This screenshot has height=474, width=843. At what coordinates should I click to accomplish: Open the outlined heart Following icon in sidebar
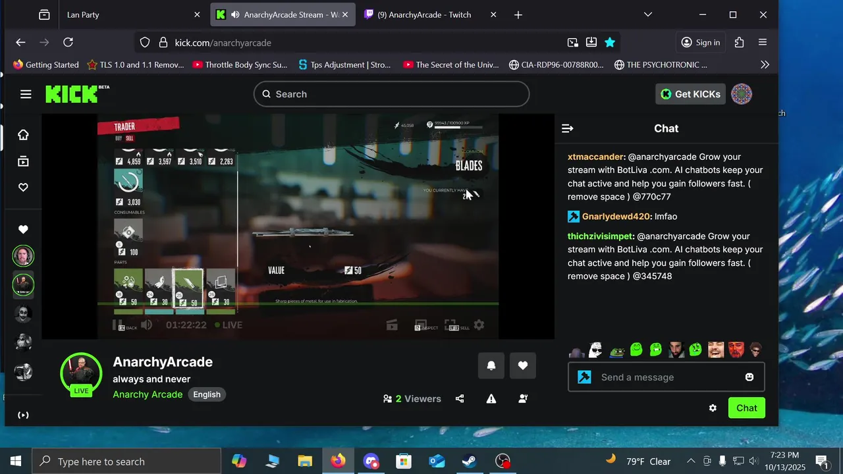coord(23,188)
